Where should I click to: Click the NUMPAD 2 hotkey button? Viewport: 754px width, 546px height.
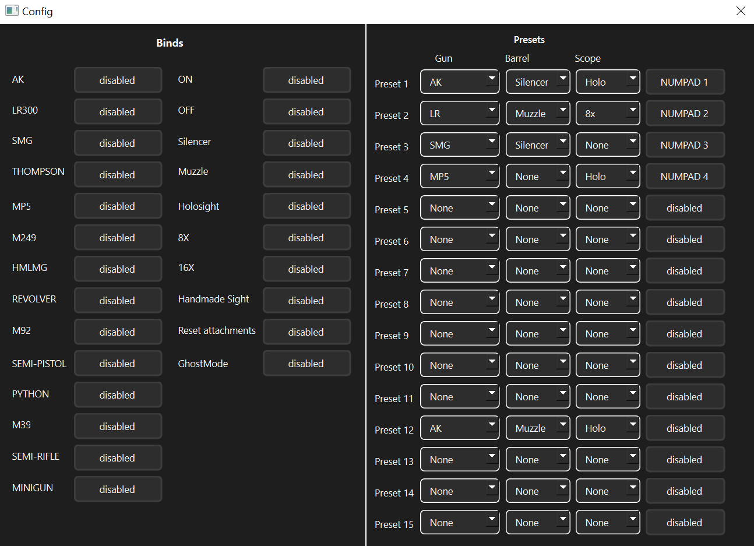685,113
